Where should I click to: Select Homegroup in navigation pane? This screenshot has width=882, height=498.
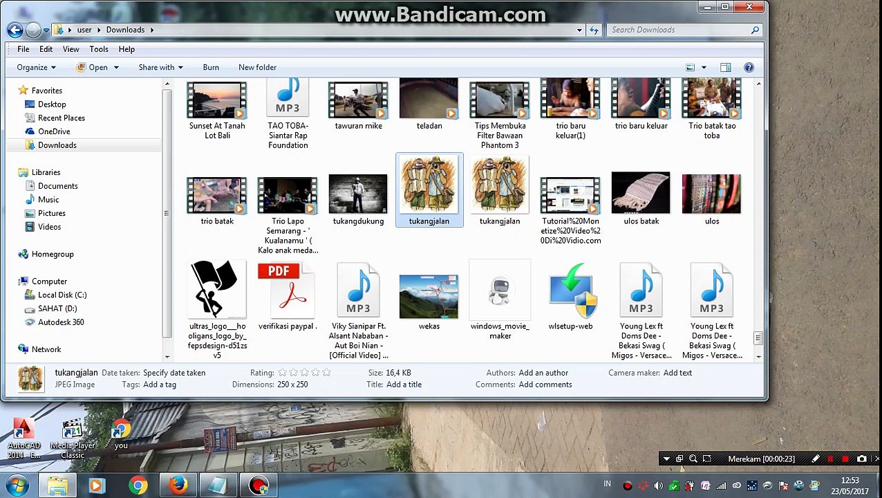(x=52, y=254)
